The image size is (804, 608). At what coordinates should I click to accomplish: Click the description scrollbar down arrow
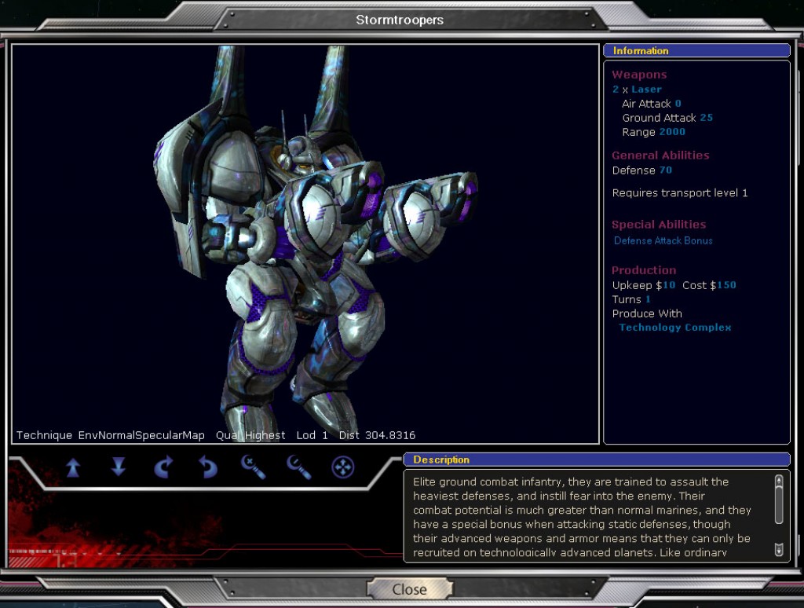pos(778,548)
